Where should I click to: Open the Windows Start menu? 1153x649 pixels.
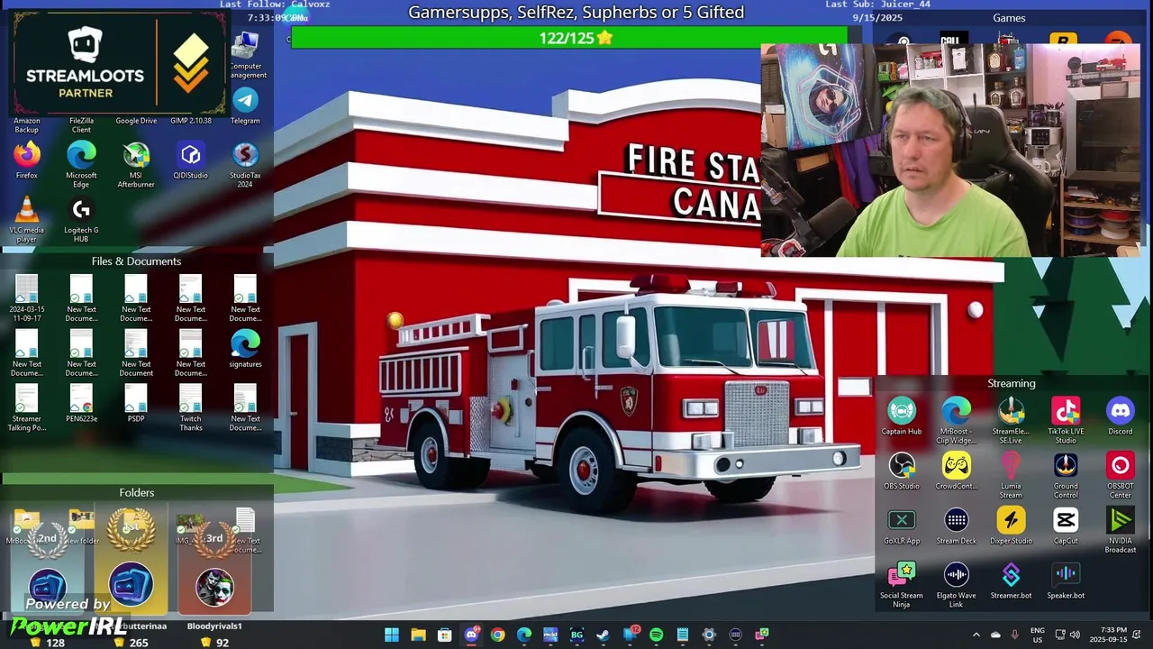(392, 635)
